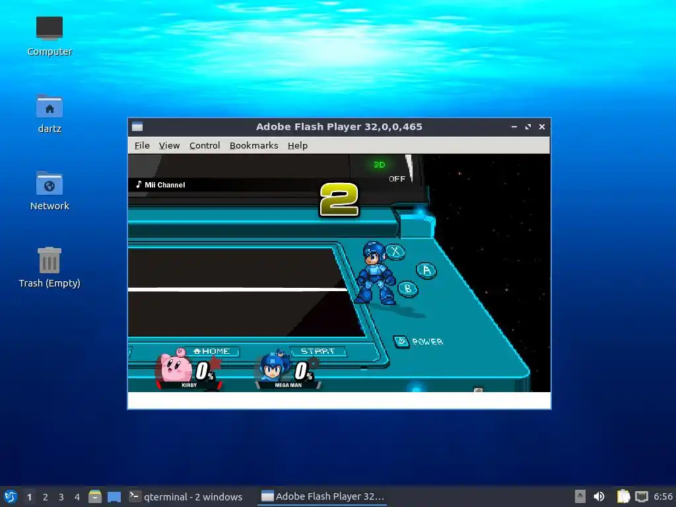676x507 pixels.
Task: Switch to workspace 2
Action: coord(46,497)
